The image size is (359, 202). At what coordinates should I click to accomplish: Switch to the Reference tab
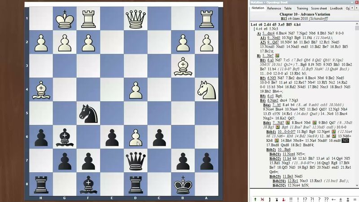click(x=274, y=8)
